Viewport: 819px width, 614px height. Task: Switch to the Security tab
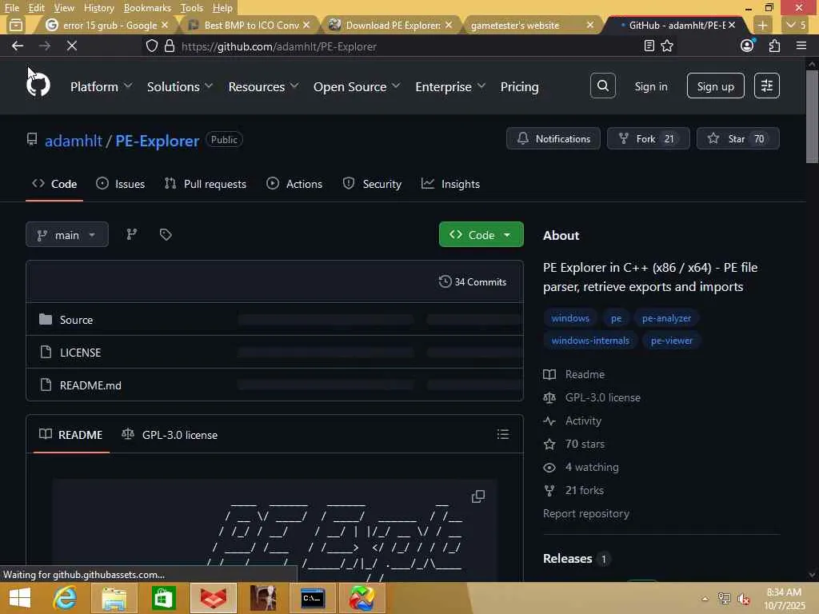372,184
